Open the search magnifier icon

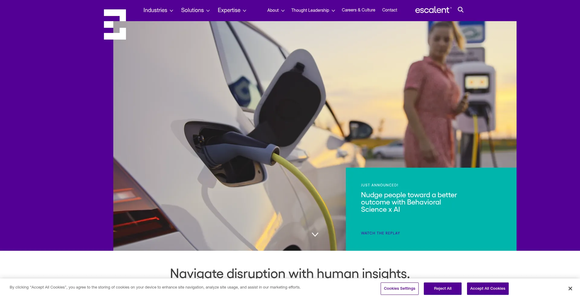click(460, 10)
